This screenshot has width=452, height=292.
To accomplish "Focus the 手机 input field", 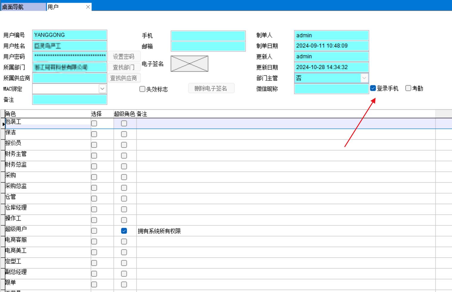I will pos(208,36).
